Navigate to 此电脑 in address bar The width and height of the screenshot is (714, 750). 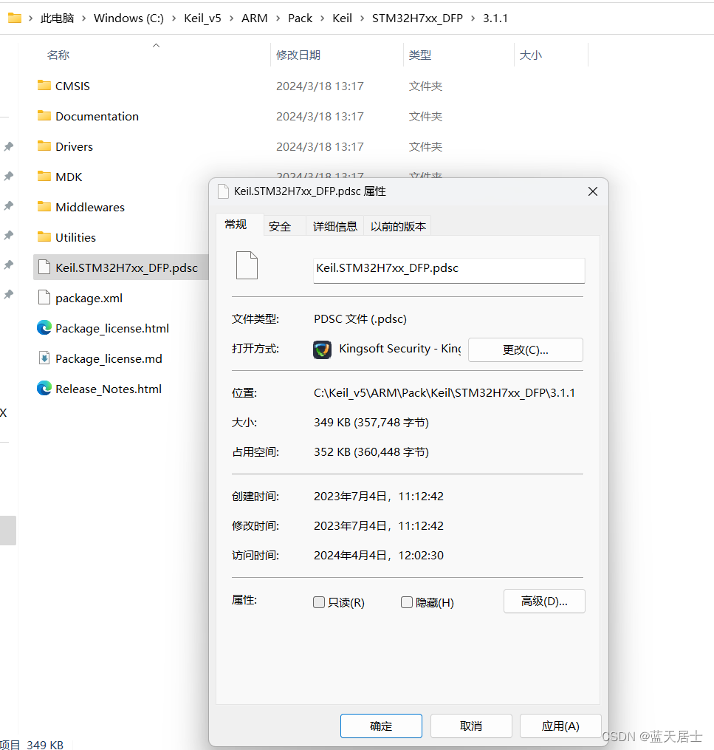pos(58,18)
